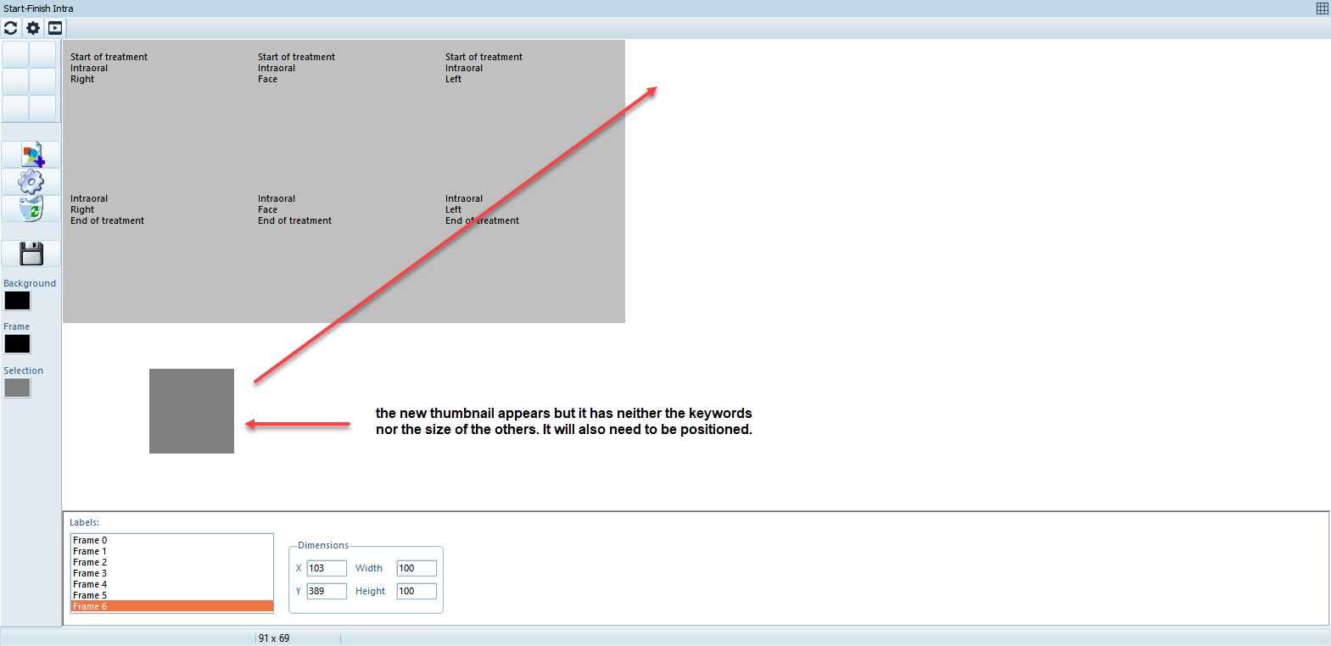Select Frame 0 in the Labels list

coord(91,540)
